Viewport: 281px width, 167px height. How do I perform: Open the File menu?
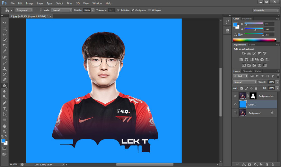[x=13, y=4]
